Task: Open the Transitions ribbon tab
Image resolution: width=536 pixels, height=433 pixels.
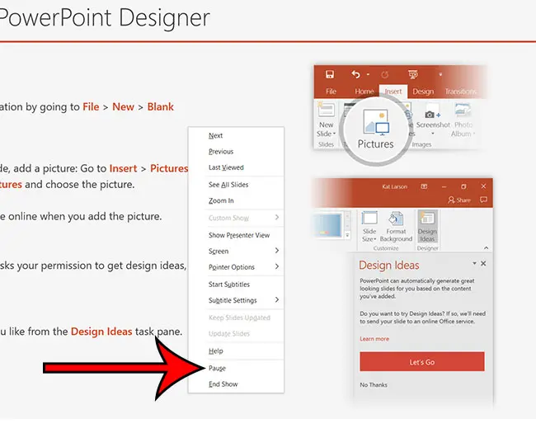Action: 460,92
